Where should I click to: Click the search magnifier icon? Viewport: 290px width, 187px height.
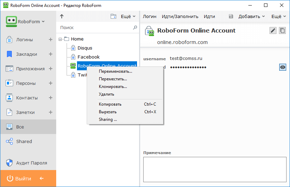[x=135, y=27]
